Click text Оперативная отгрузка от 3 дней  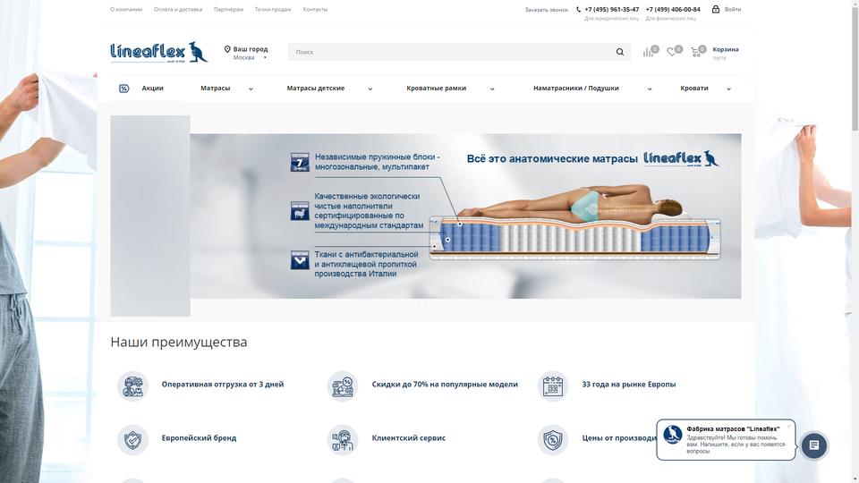pos(223,385)
